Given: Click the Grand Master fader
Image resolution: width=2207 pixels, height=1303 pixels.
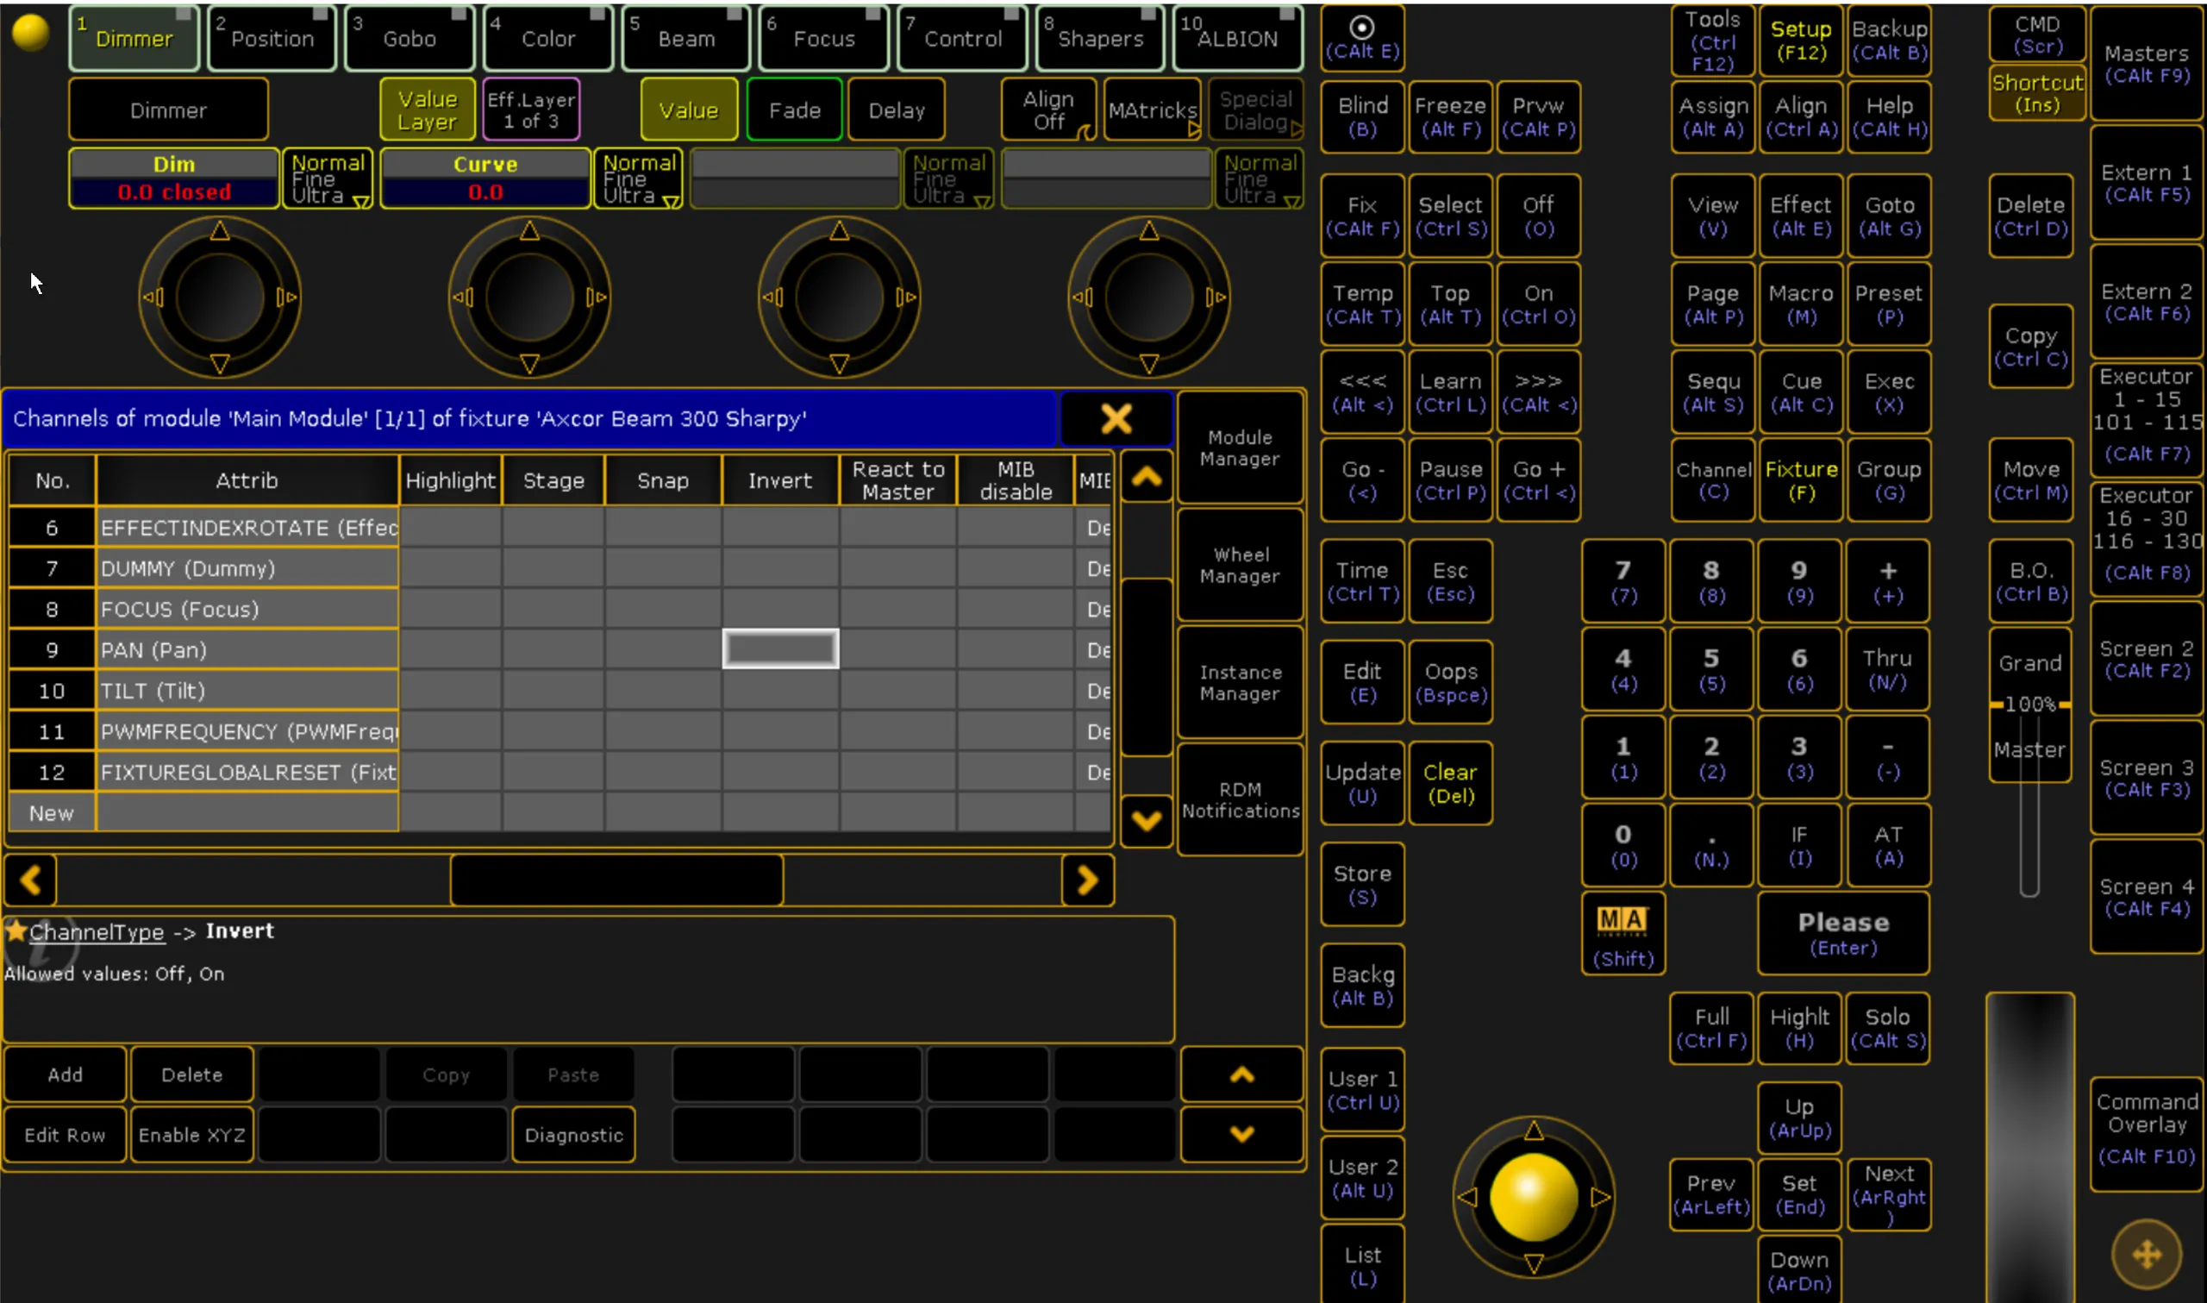Looking at the screenshot, I should click(x=2029, y=705).
